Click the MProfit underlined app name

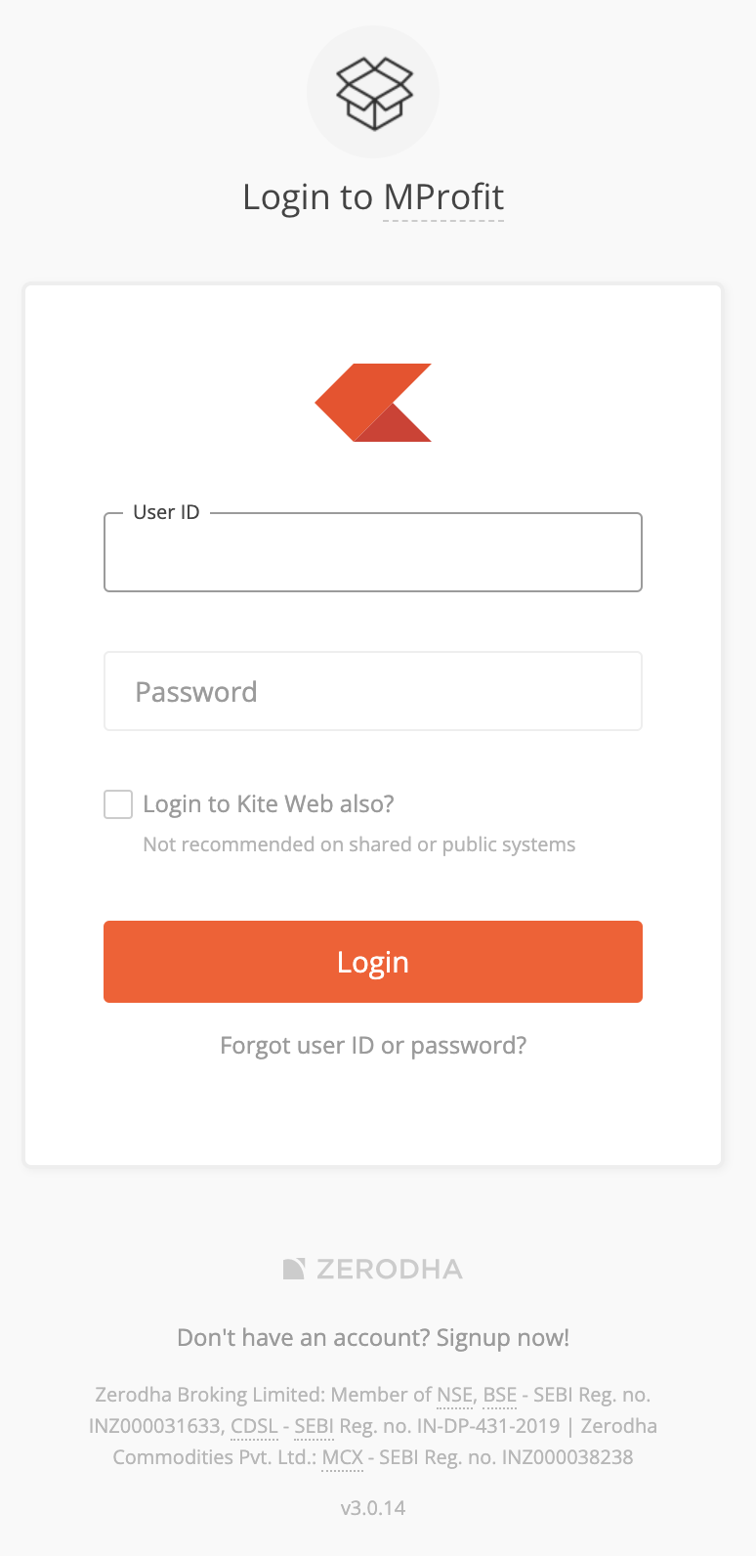coord(443,197)
